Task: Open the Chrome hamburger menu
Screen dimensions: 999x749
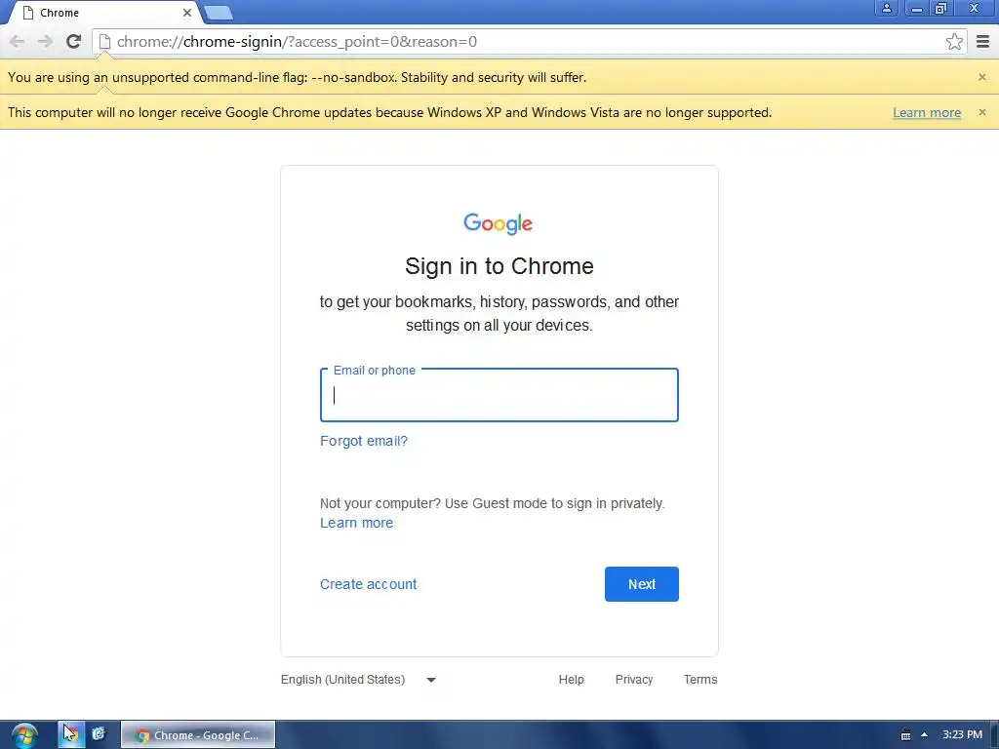Action: click(x=983, y=42)
